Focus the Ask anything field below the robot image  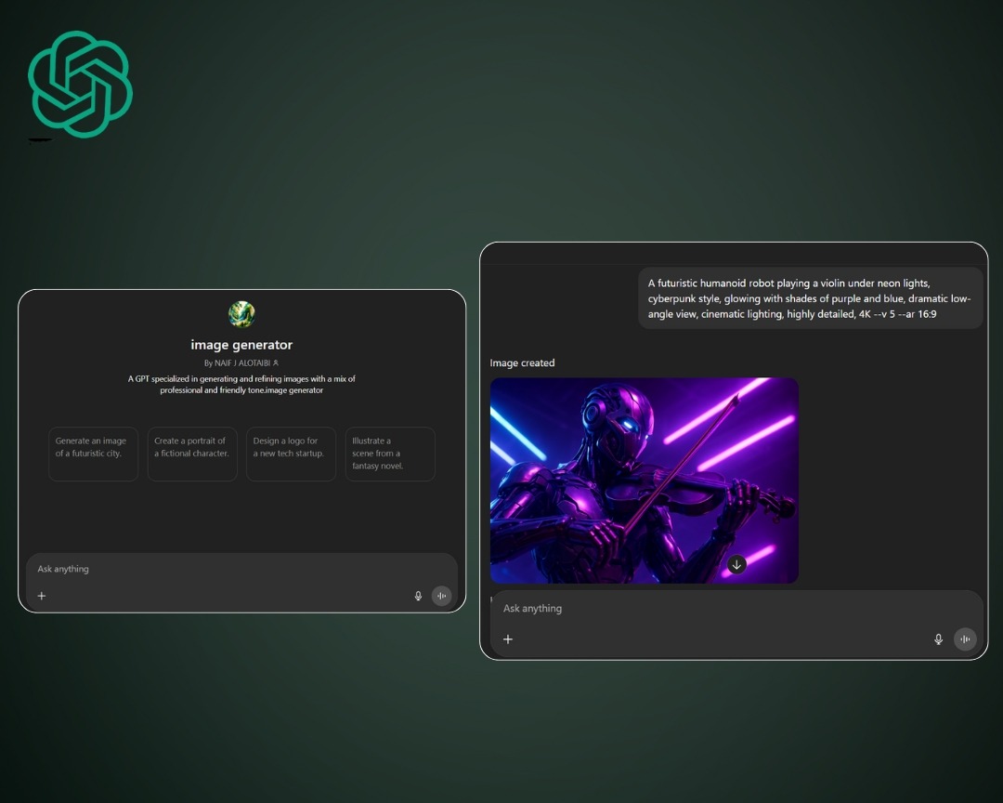point(706,609)
